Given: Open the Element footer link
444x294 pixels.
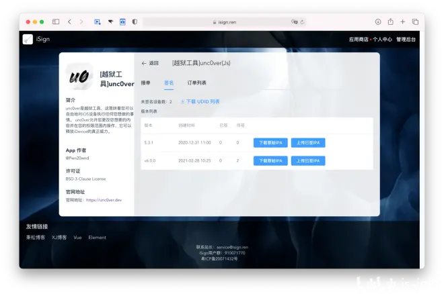Looking at the screenshot, I should click(97, 238).
